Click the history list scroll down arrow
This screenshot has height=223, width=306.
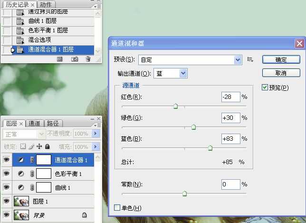click(x=97, y=51)
